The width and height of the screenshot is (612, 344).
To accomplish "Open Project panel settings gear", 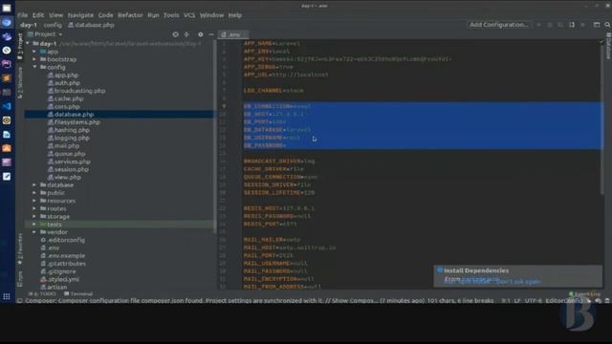I will [x=200, y=34].
